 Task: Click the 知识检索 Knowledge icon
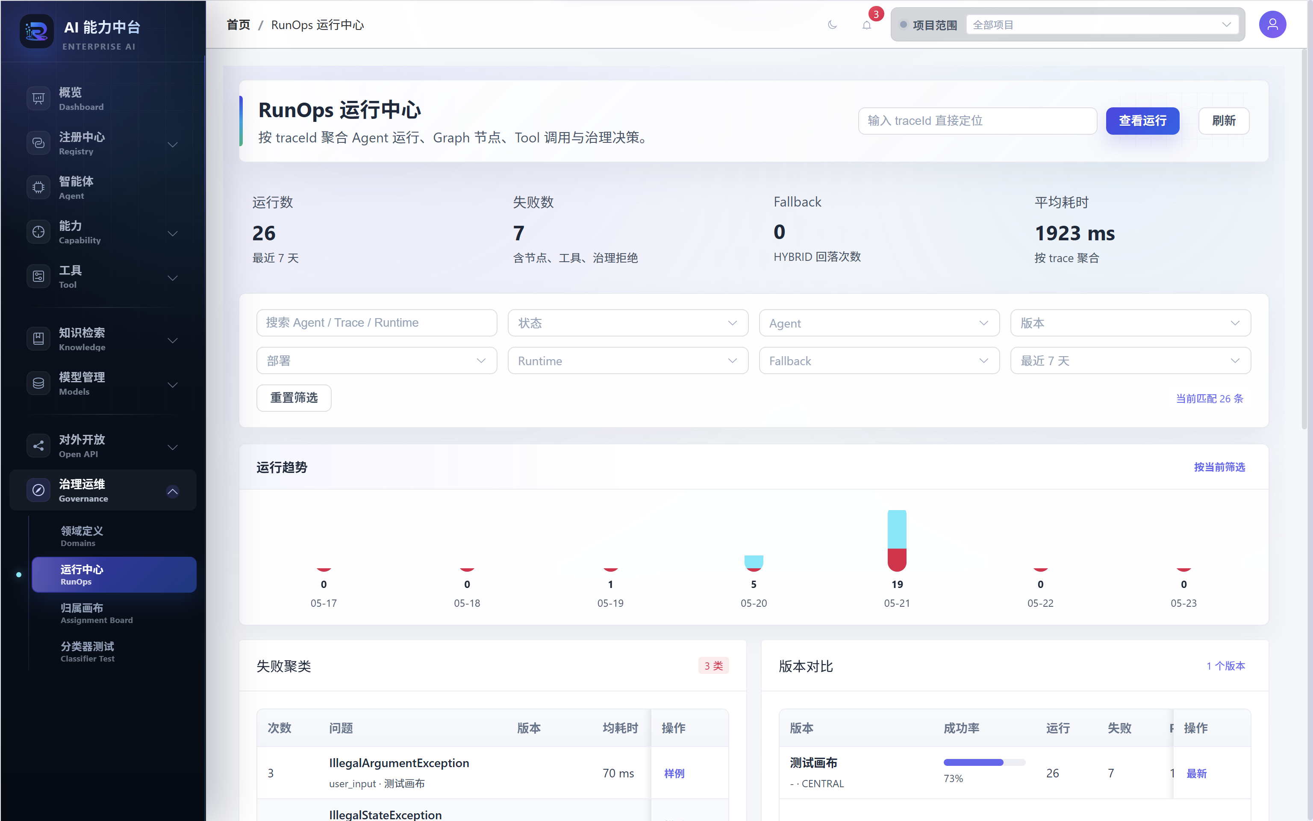point(38,339)
